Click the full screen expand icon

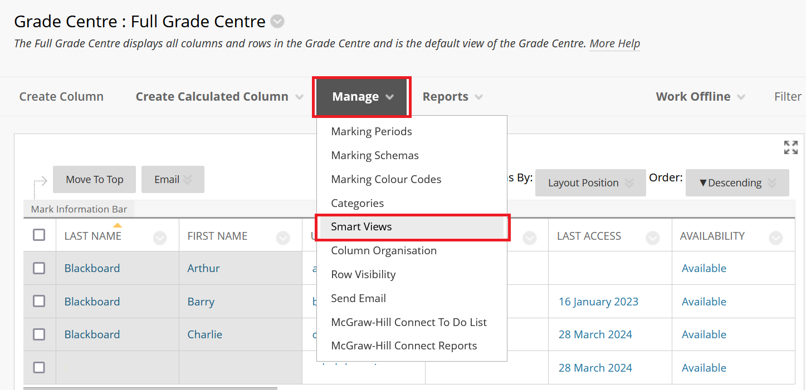click(x=790, y=147)
